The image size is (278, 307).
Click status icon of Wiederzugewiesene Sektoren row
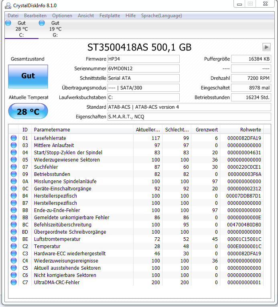[x=14, y=160]
